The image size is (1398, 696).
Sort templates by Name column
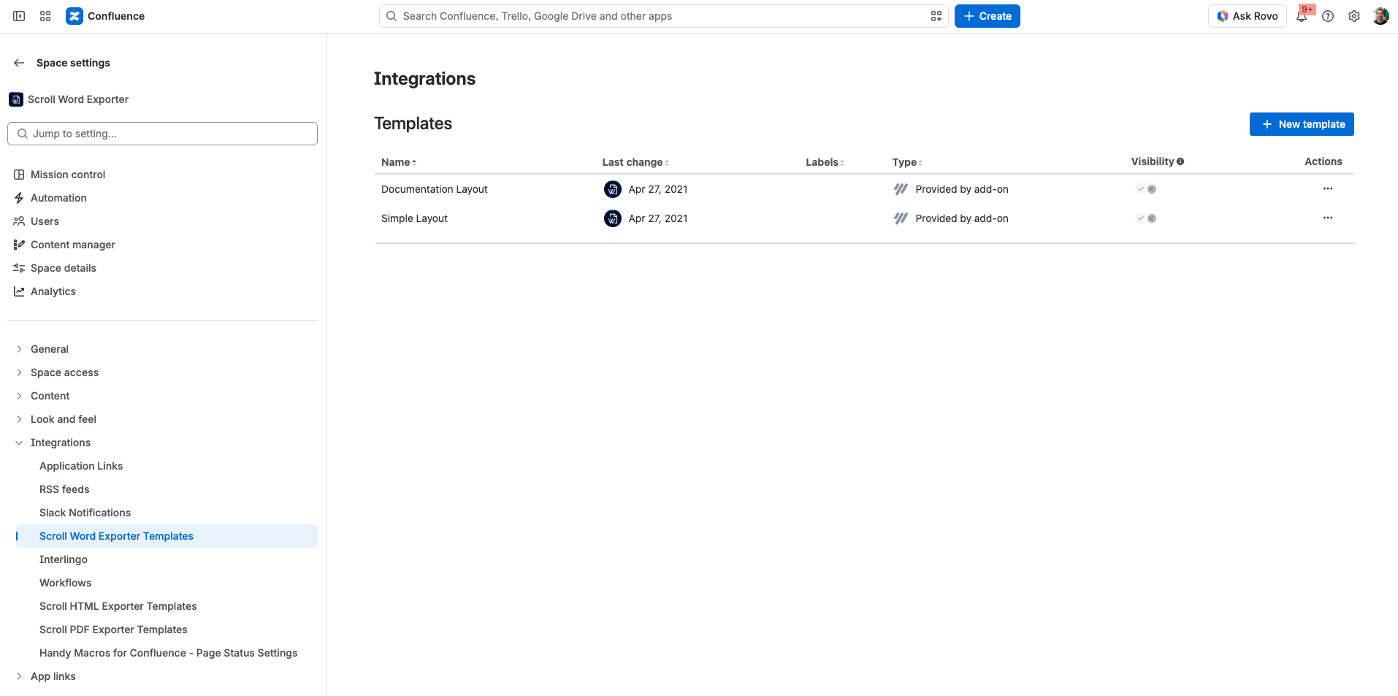[x=399, y=162]
